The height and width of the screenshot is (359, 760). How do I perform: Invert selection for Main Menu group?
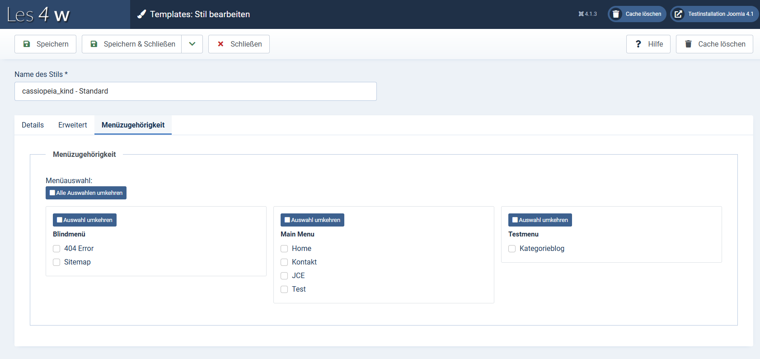pos(312,220)
